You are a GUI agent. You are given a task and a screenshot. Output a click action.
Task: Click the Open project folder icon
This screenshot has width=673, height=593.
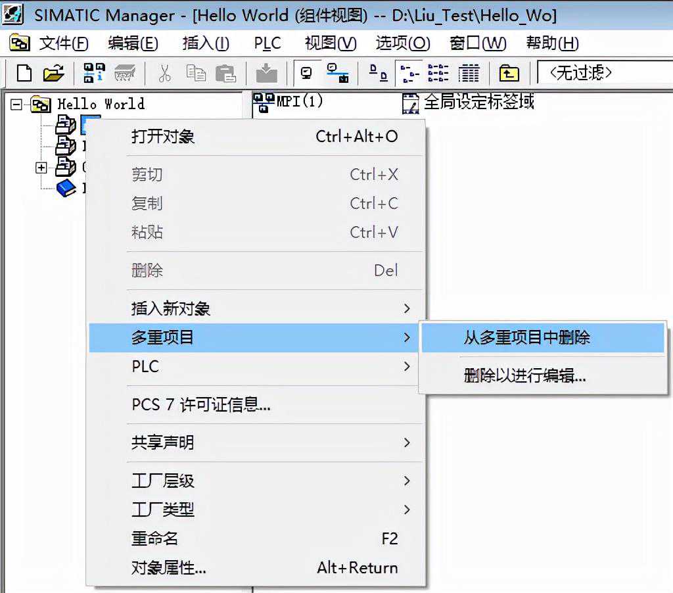click(x=53, y=72)
